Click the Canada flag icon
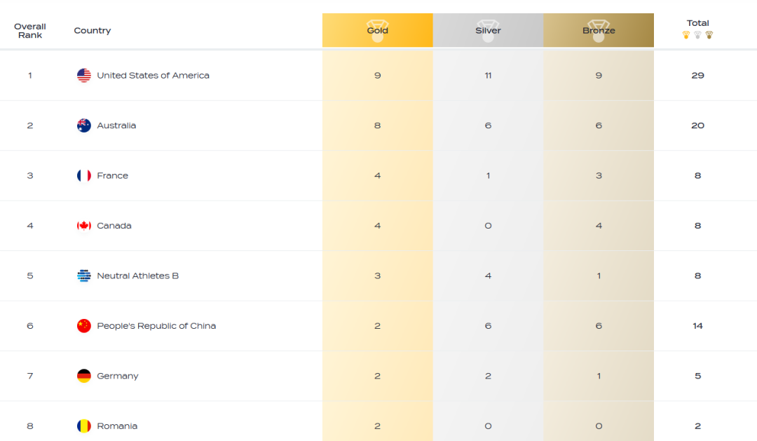The image size is (757, 441). 84,226
